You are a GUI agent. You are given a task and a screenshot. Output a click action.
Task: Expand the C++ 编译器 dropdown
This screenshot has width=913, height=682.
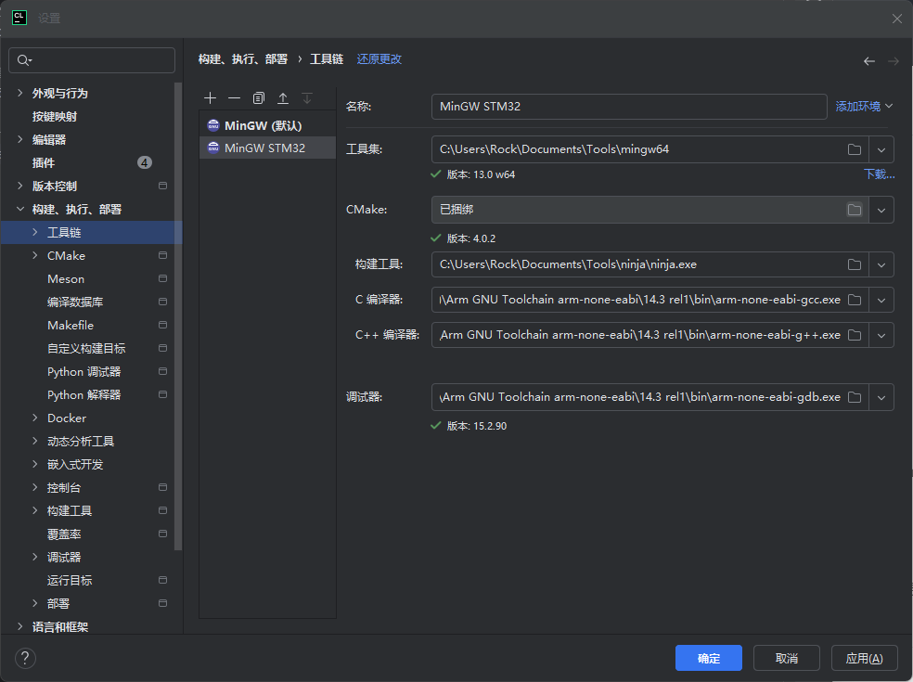point(881,335)
